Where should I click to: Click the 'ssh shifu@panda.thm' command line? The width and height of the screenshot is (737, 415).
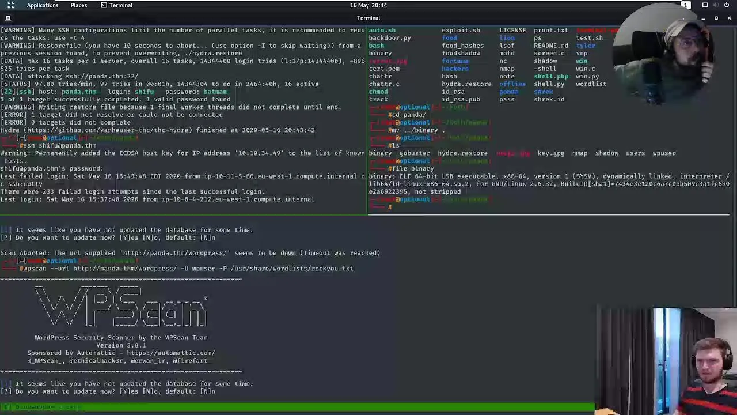(x=60, y=145)
